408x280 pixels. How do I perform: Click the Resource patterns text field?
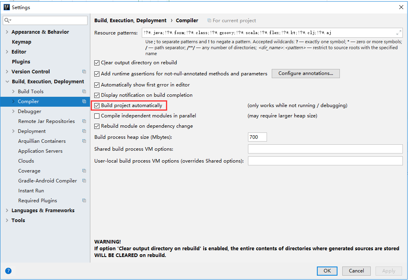click(x=272, y=33)
